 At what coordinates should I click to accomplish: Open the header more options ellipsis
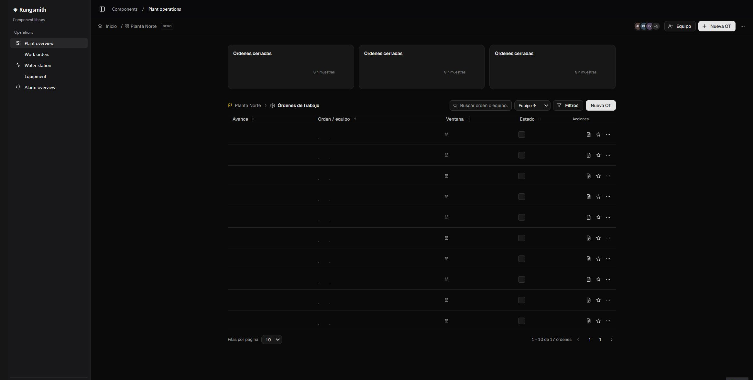tap(743, 26)
